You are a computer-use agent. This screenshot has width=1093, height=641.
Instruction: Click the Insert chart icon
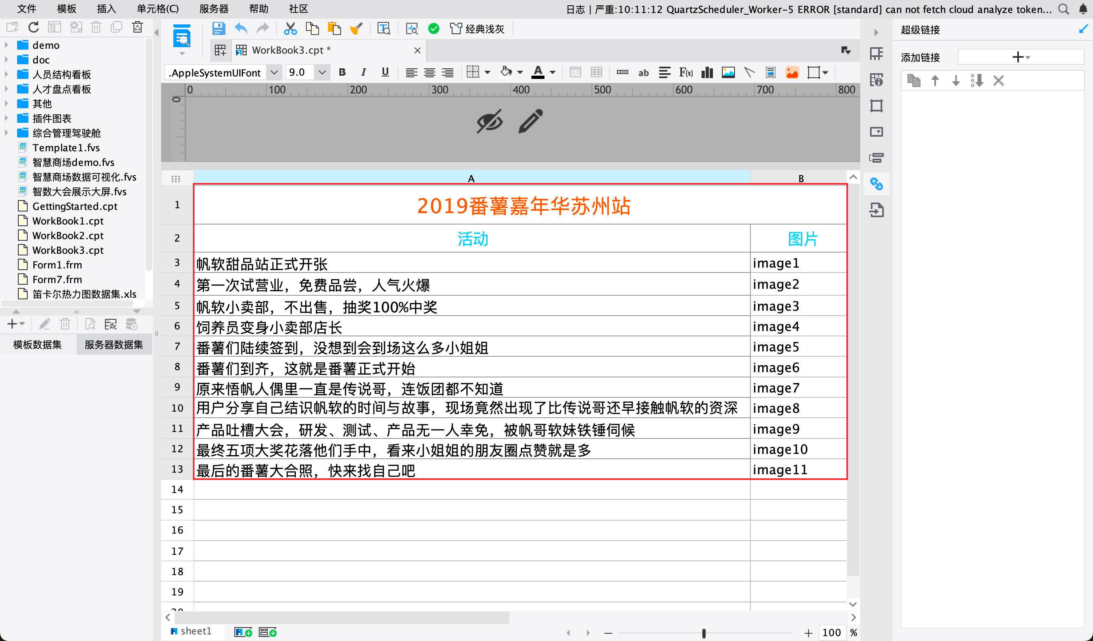[707, 72]
